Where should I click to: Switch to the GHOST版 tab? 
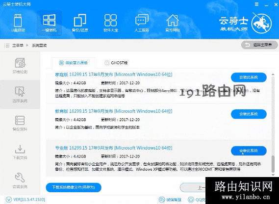click(x=116, y=63)
